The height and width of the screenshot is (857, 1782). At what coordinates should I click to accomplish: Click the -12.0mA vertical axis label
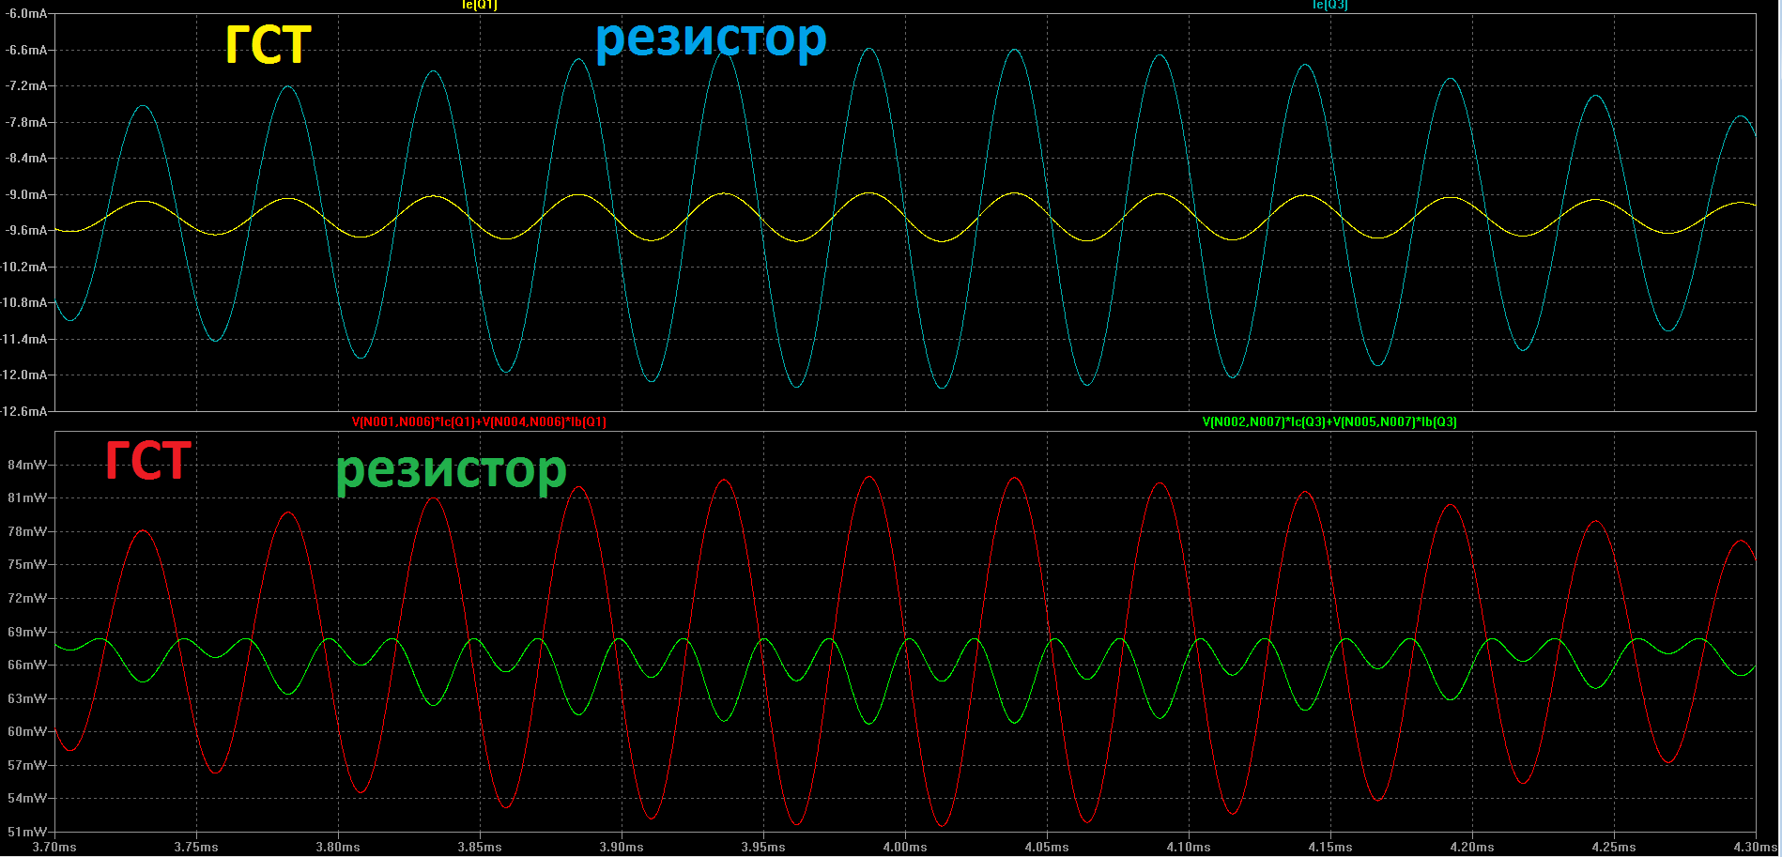[23, 375]
